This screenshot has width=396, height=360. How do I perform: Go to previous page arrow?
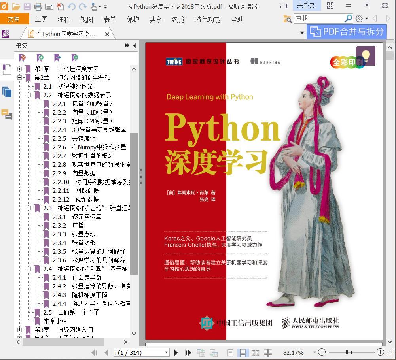106,352
